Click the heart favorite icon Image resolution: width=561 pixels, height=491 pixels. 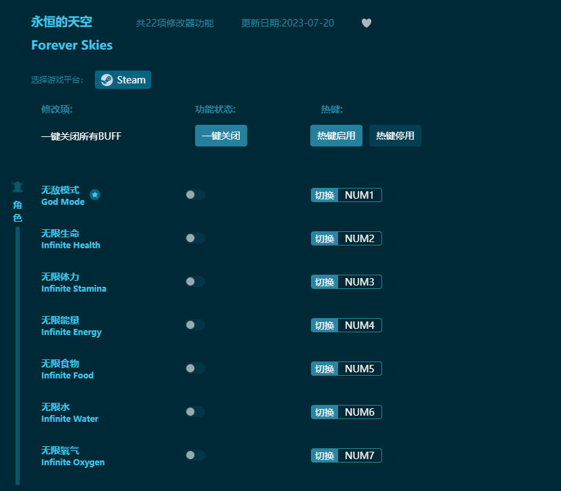click(366, 23)
